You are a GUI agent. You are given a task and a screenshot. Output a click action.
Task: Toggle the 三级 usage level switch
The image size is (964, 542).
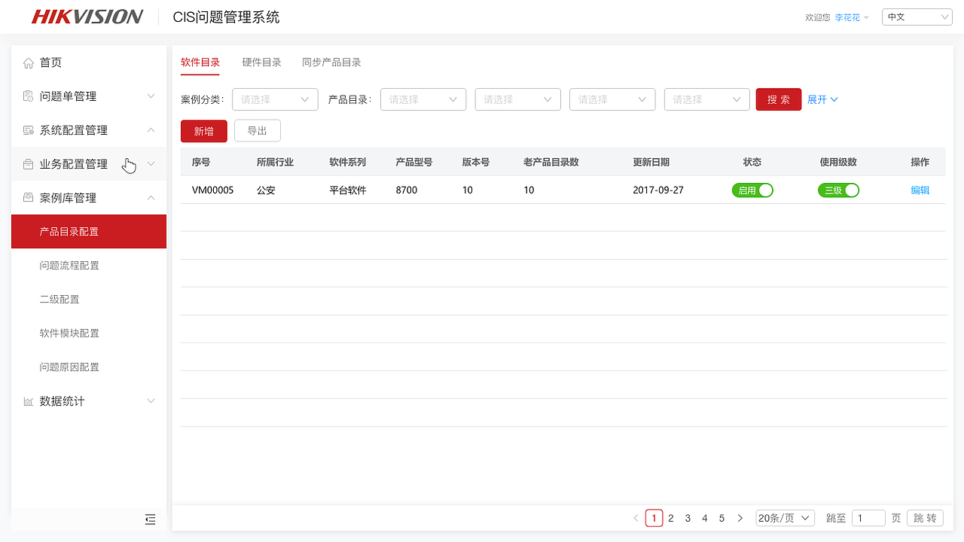[x=838, y=190]
